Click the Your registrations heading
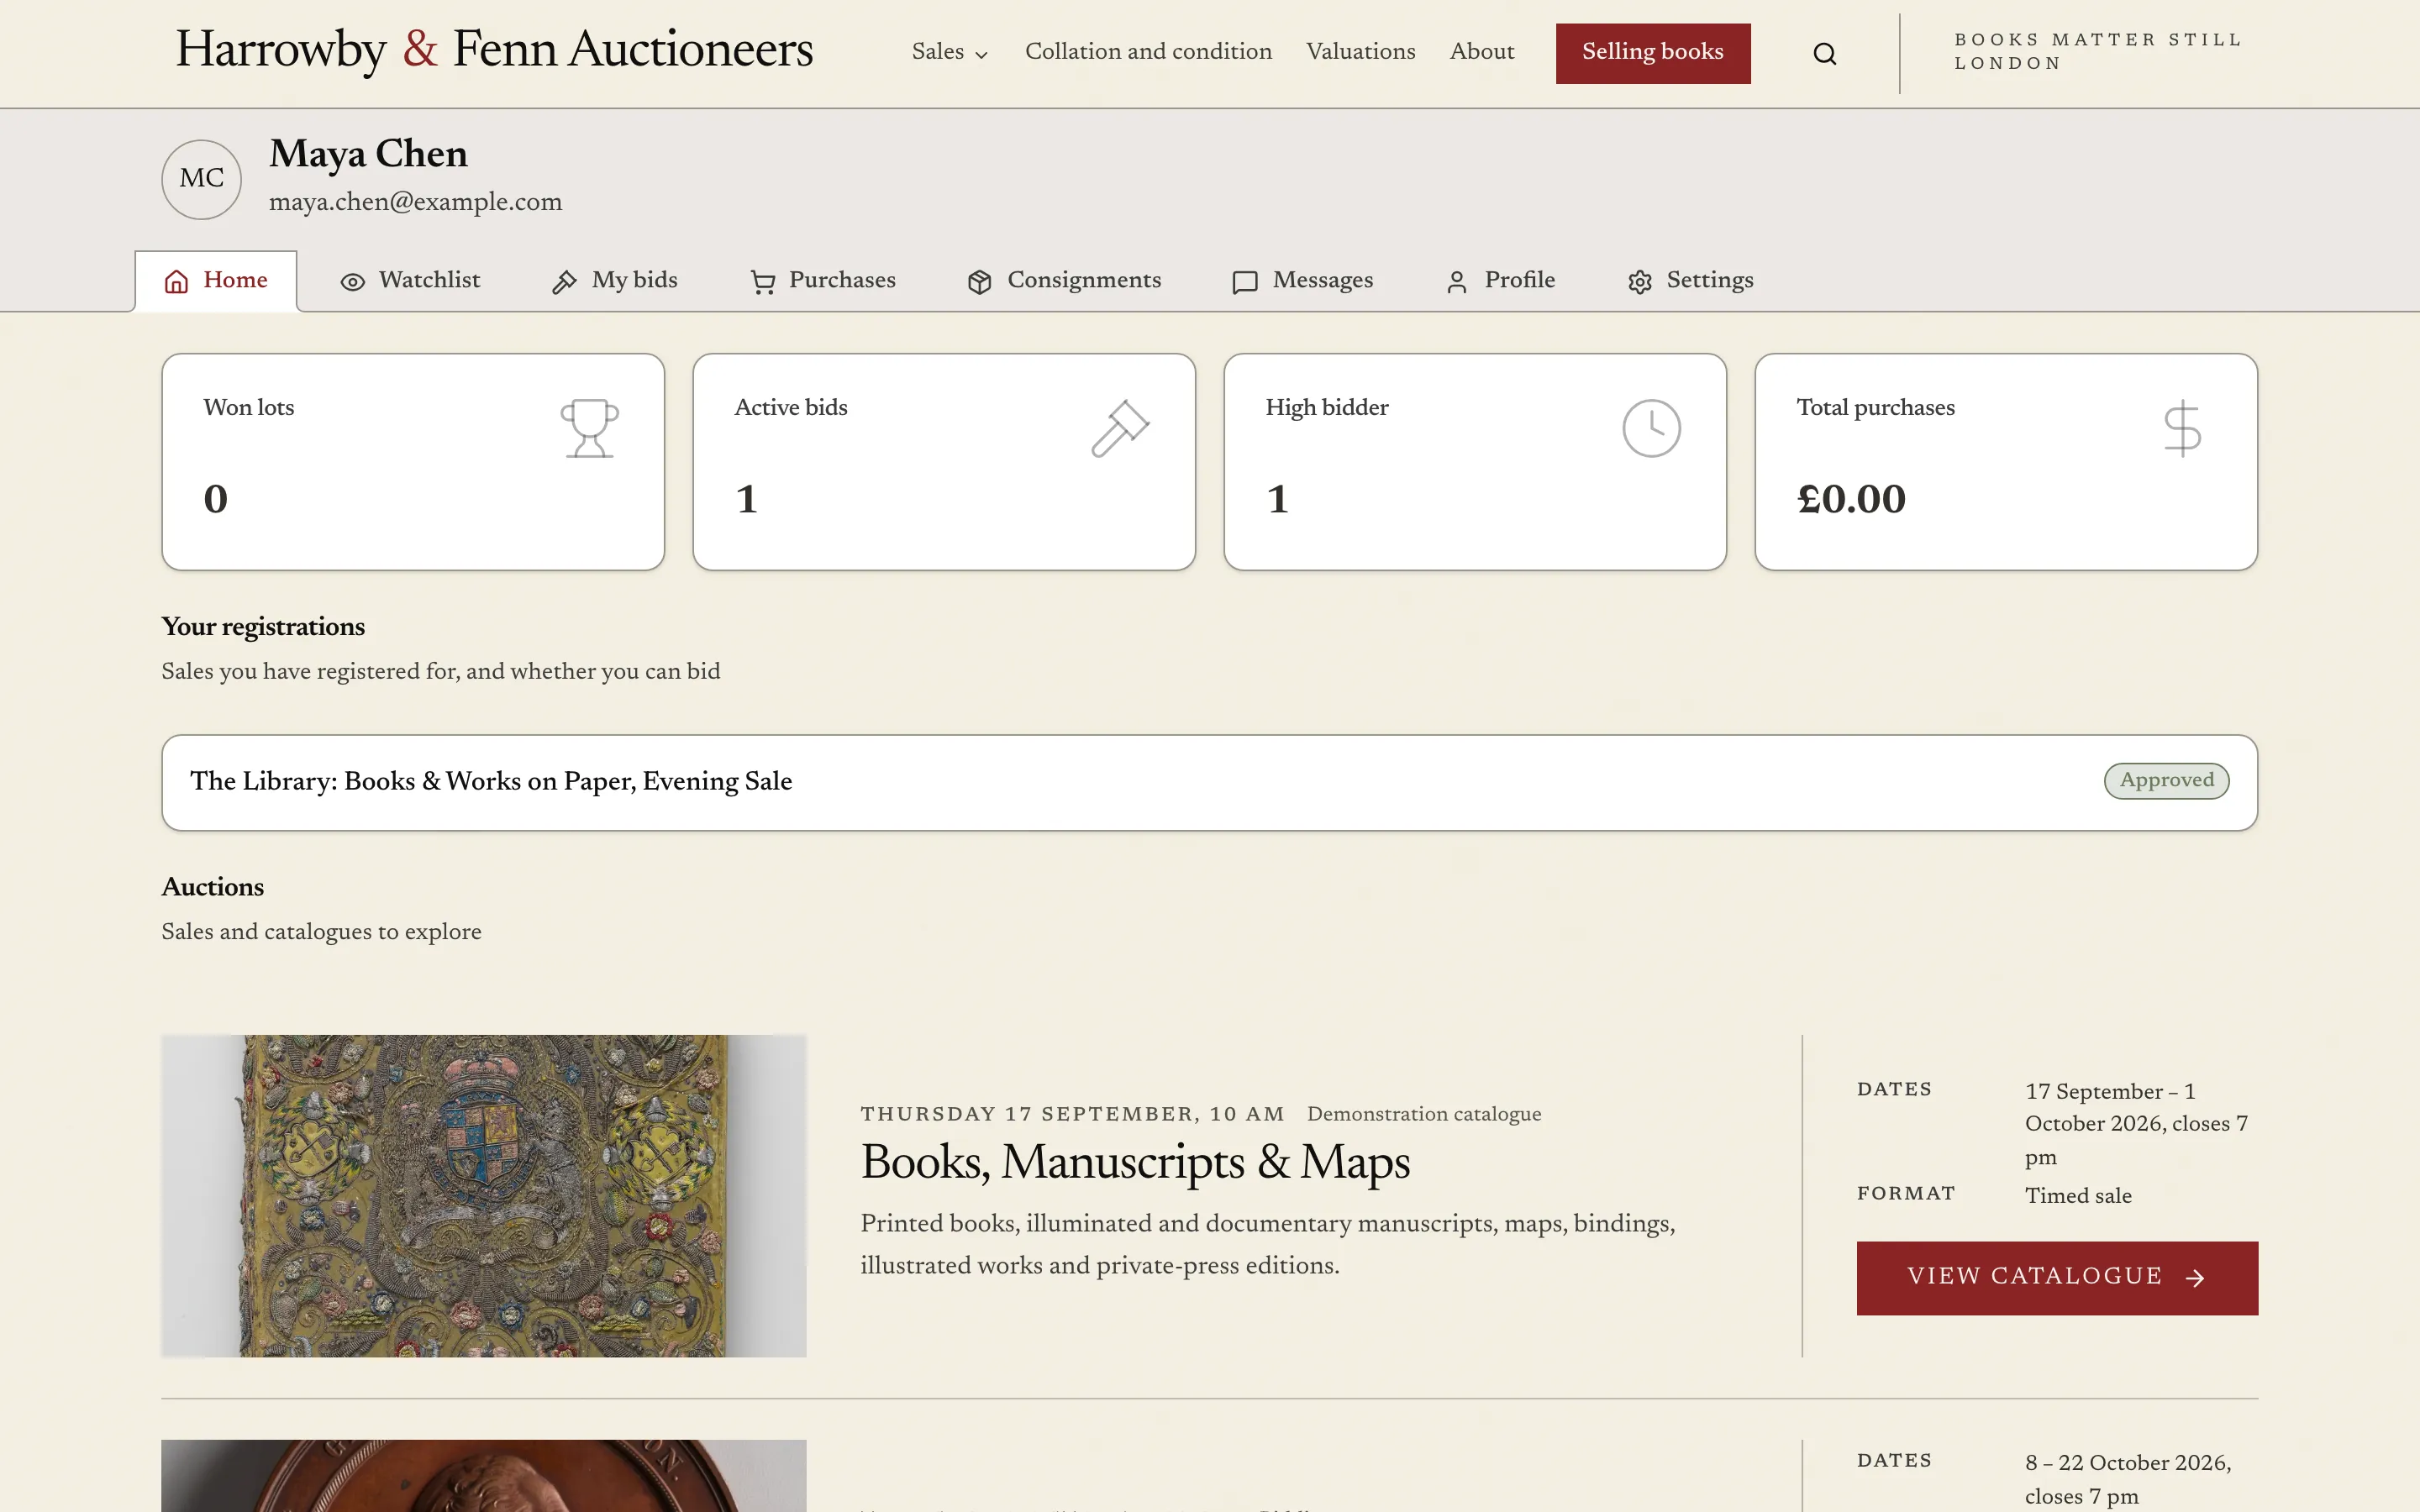 click(x=263, y=627)
